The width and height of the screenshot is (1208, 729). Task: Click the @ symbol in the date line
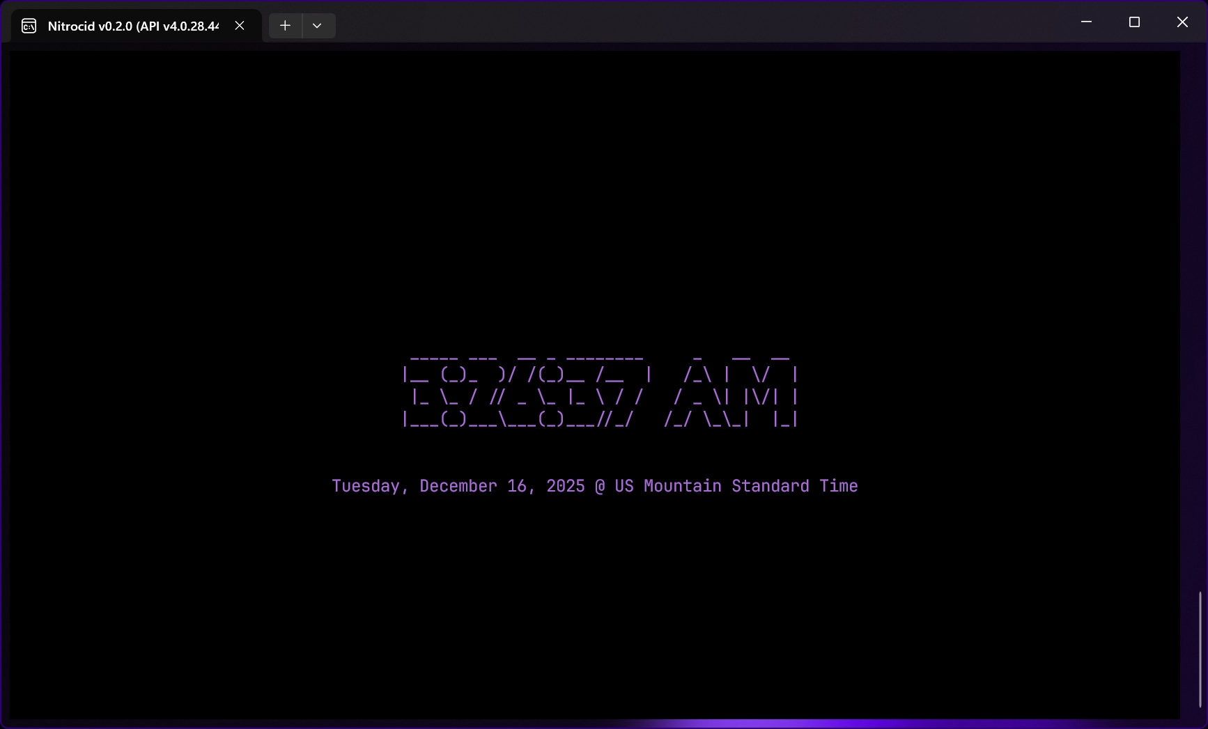[600, 486]
